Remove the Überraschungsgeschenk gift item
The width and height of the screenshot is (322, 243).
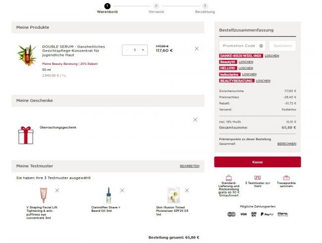pos(195,120)
